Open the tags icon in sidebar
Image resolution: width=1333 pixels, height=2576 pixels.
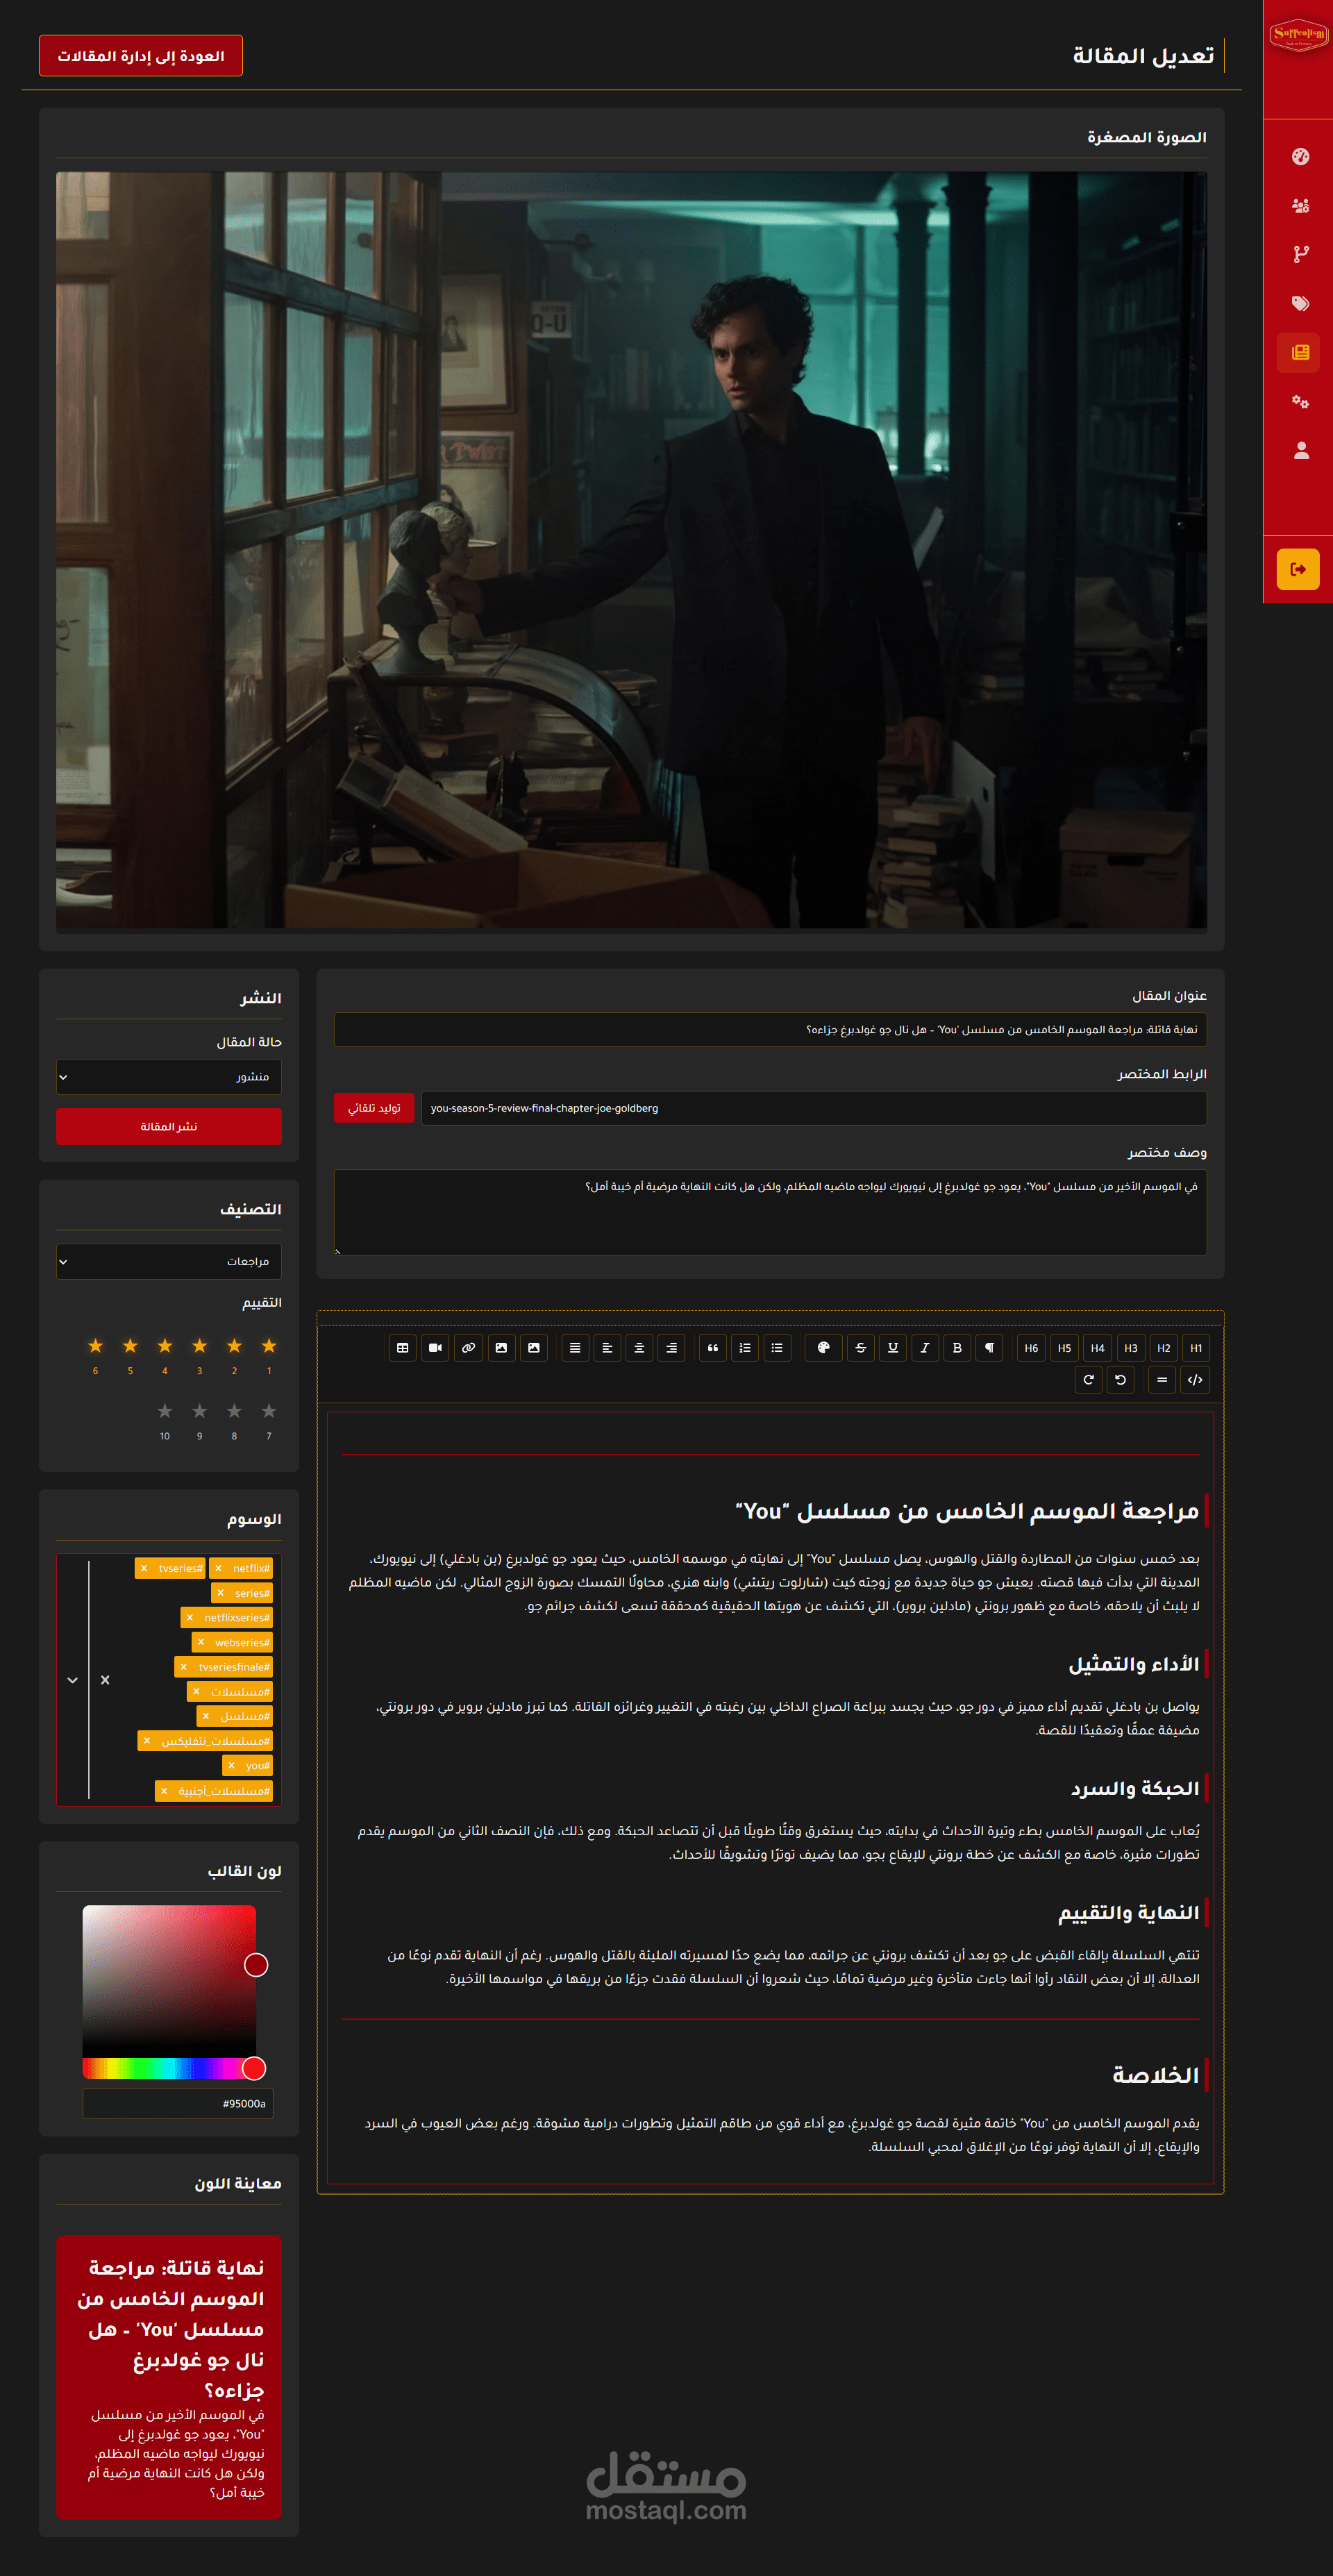pyautogui.click(x=1299, y=303)
